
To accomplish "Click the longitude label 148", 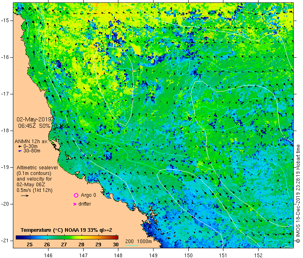I will click(118, 255).
